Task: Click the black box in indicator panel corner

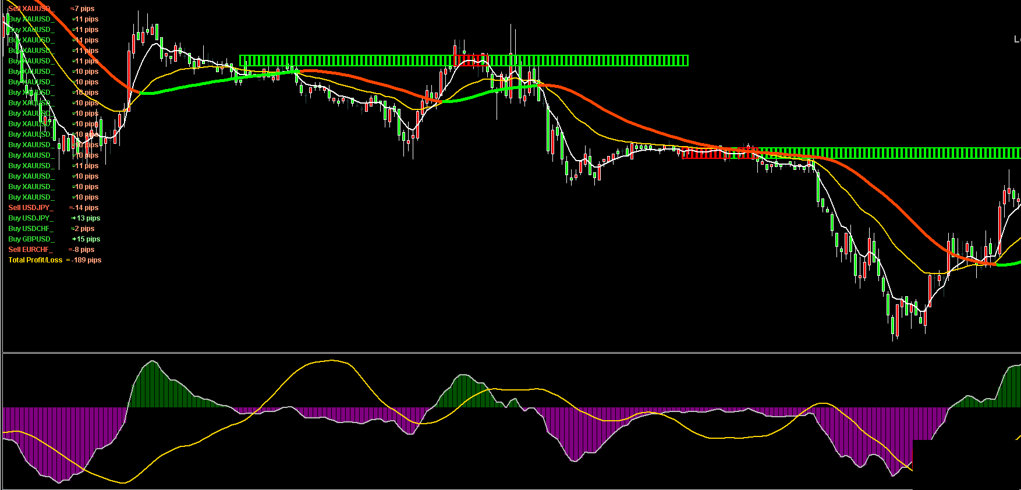Action: click(966, 464)
